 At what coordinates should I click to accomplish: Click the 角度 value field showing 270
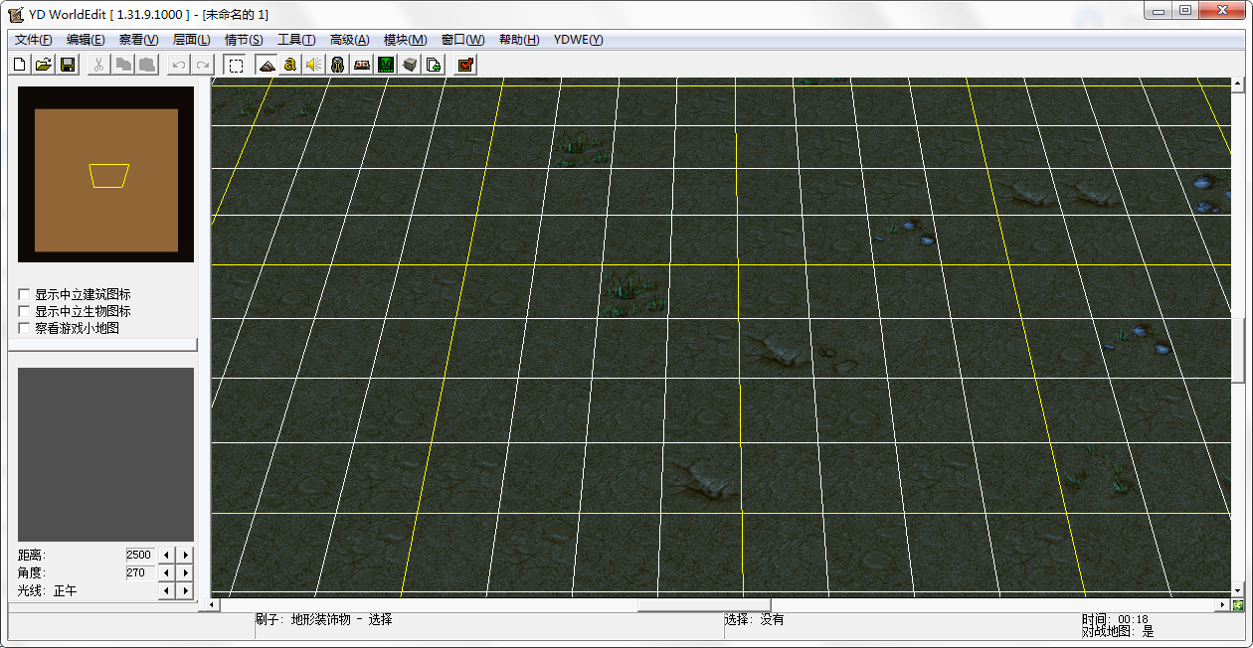tap(140, 572)
